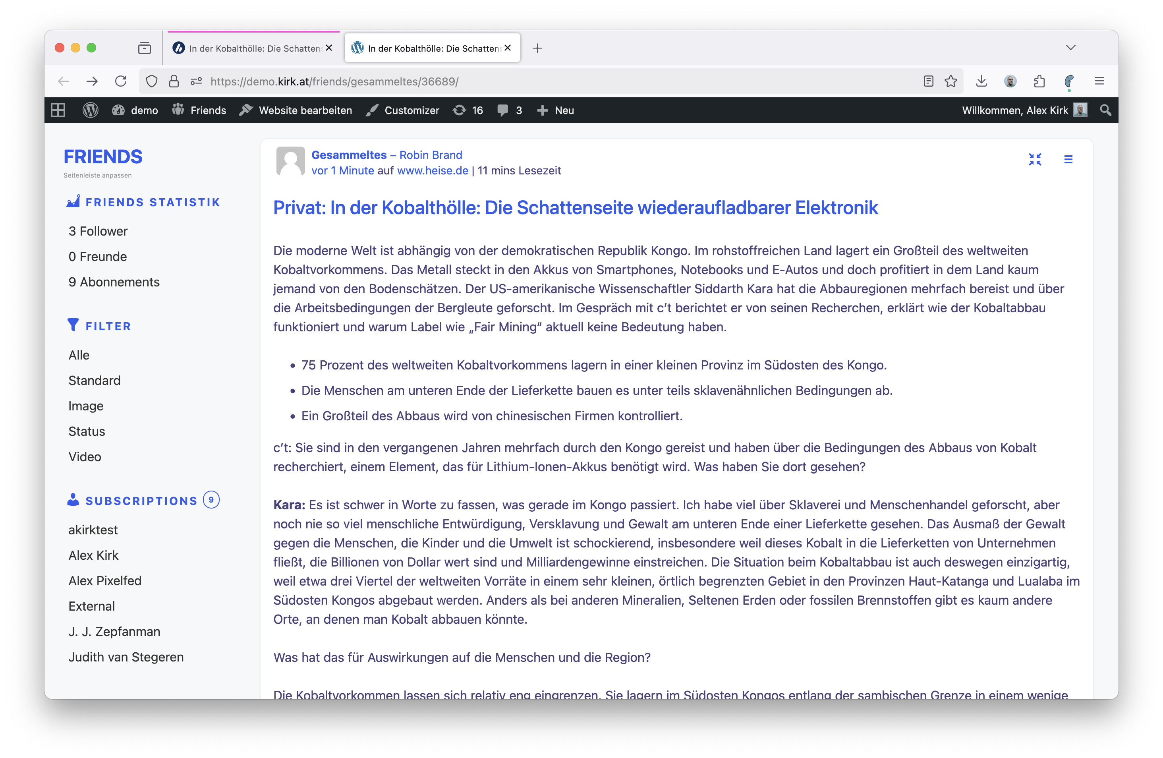Filter posts by Image

click(85, 406)
